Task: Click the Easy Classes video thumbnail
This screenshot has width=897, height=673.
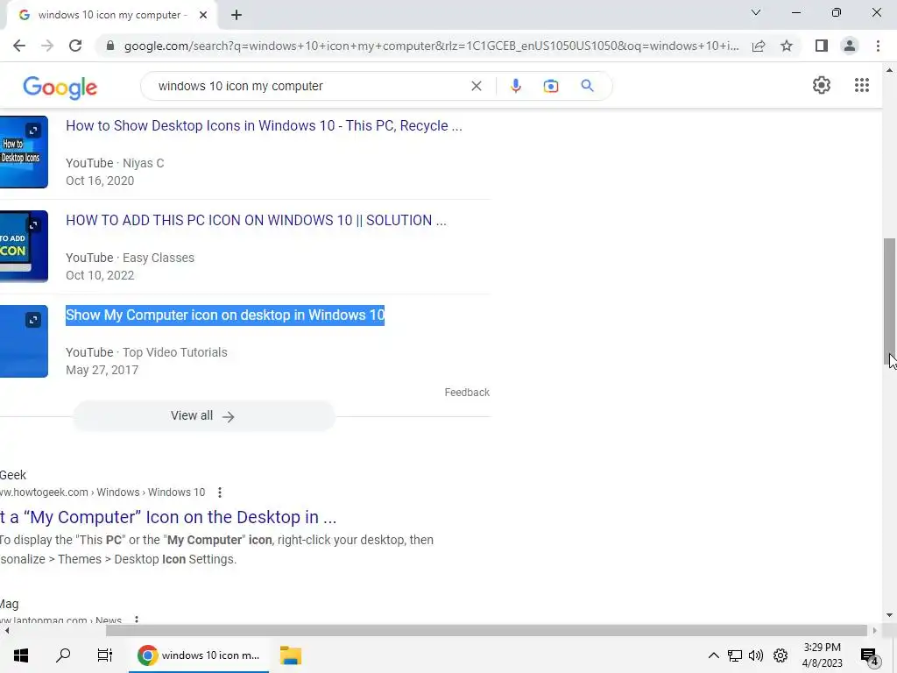Action: (x=24, y=246)
